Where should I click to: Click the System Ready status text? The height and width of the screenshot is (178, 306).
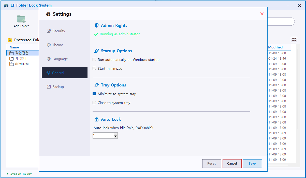click(21, 174)
